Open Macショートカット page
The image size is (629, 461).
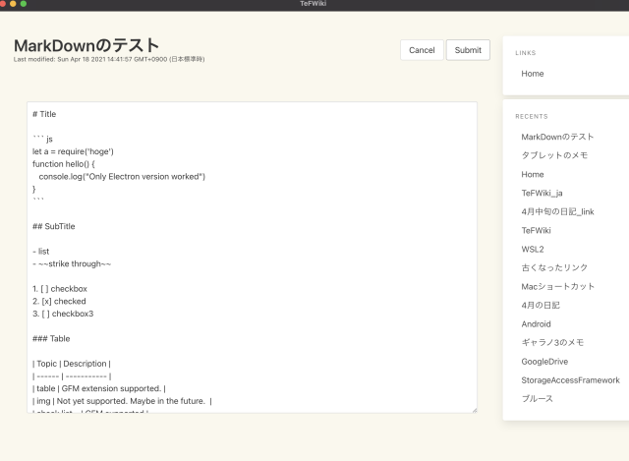click(x=557, y=286)
